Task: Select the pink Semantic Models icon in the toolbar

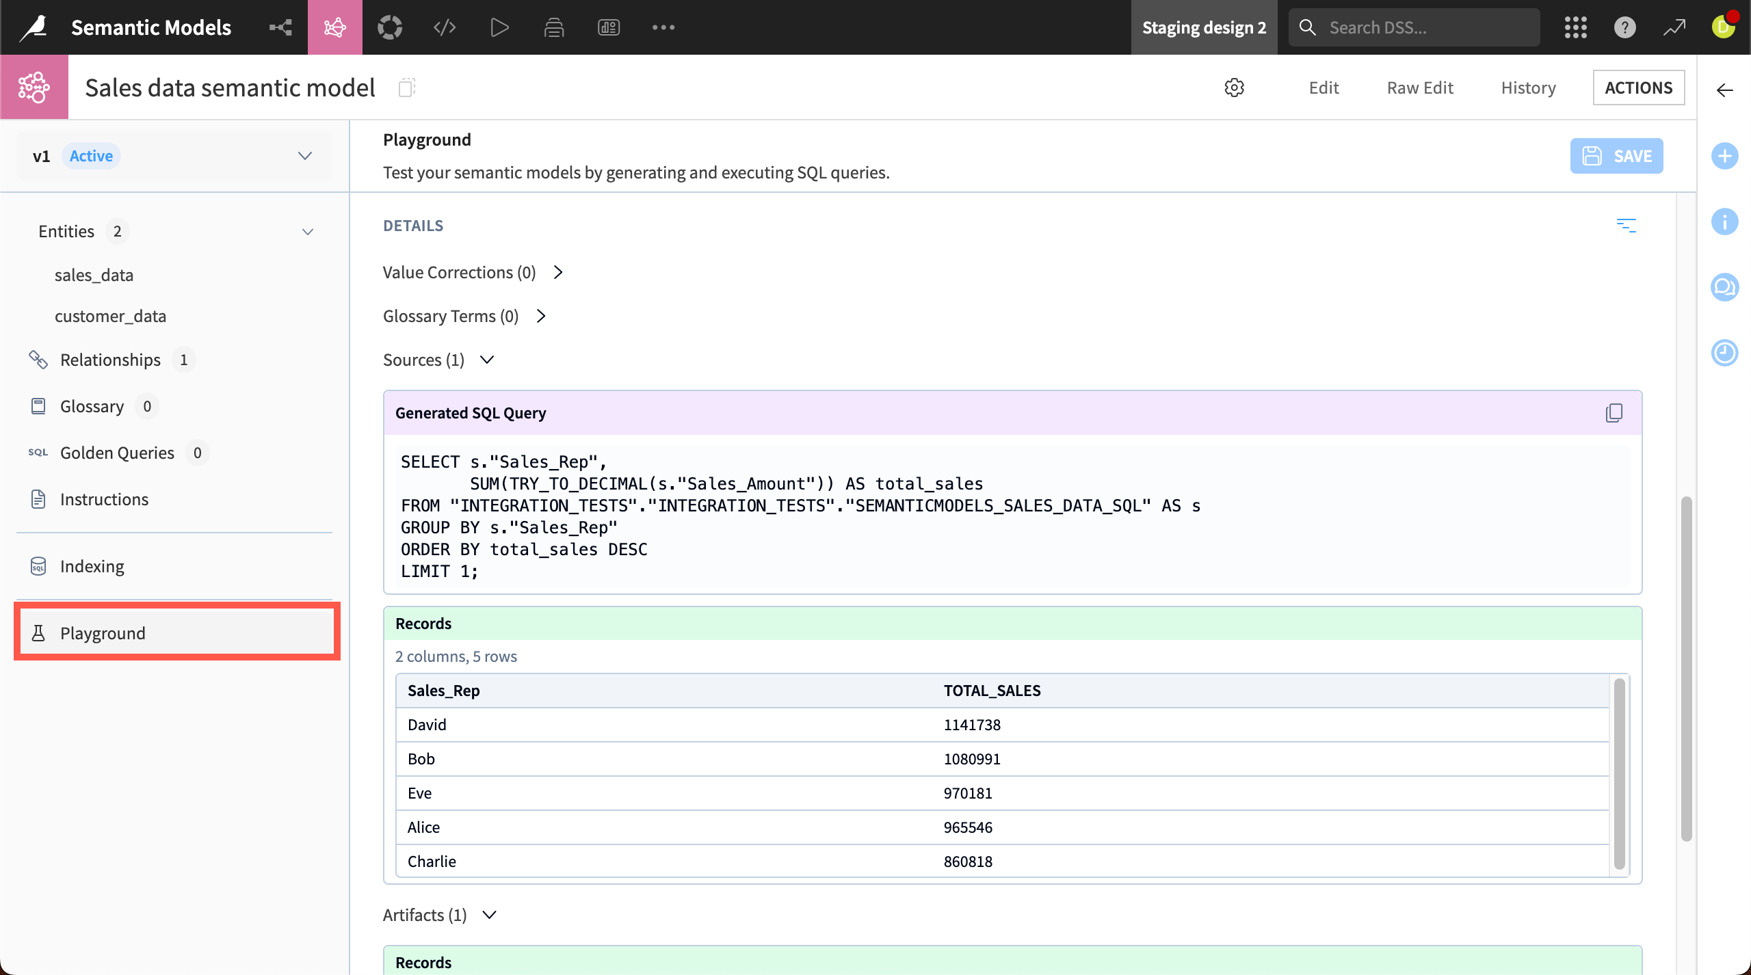Action: [x=334, y=27]
